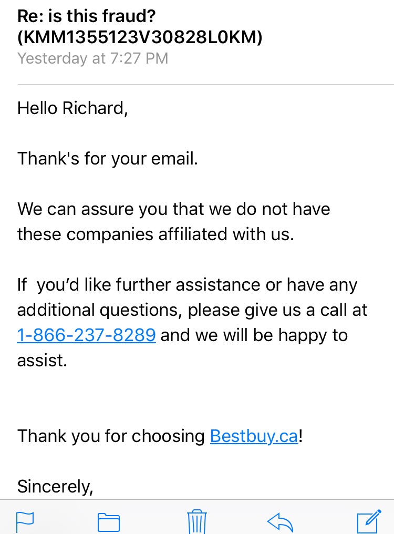This screenshot has width=394, height=534.
Task: Tap the reply arrow icon
Action: (280, 522)
